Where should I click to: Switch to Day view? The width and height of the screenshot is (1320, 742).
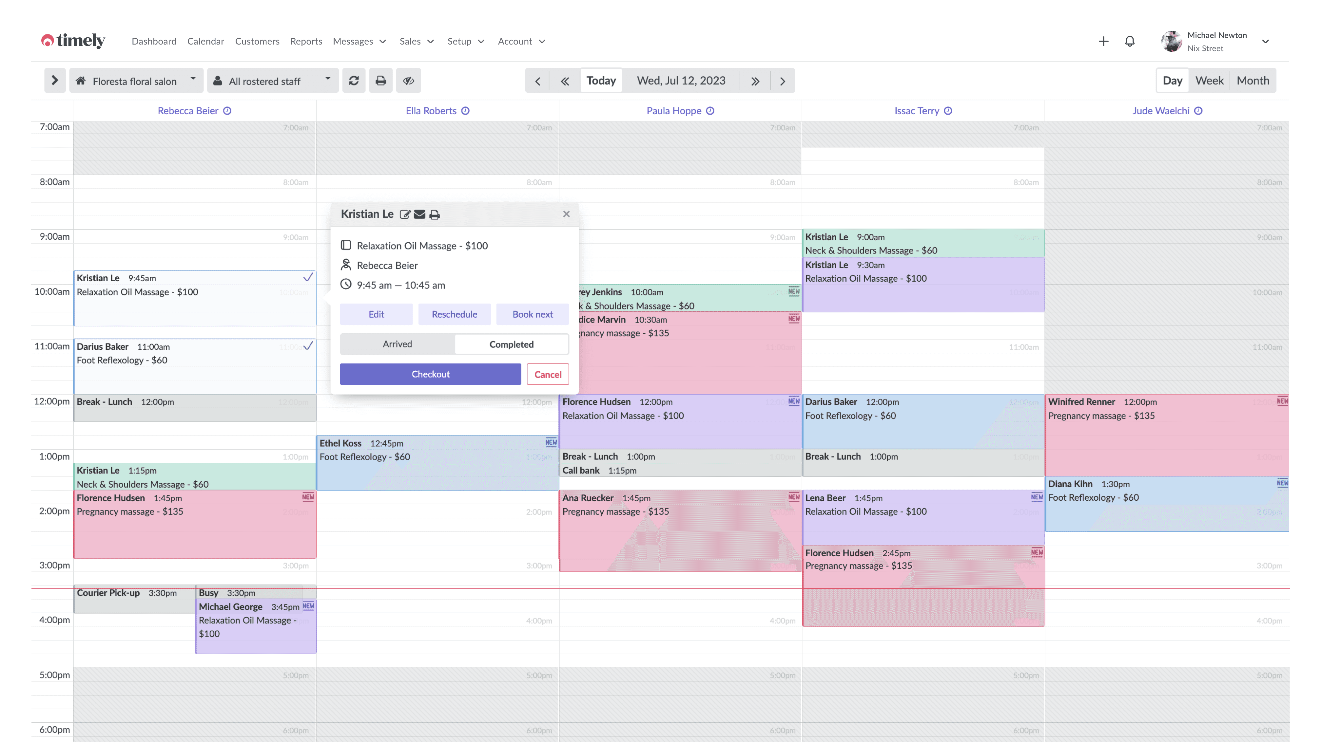pyautogui.click(x=1173, y=81)
